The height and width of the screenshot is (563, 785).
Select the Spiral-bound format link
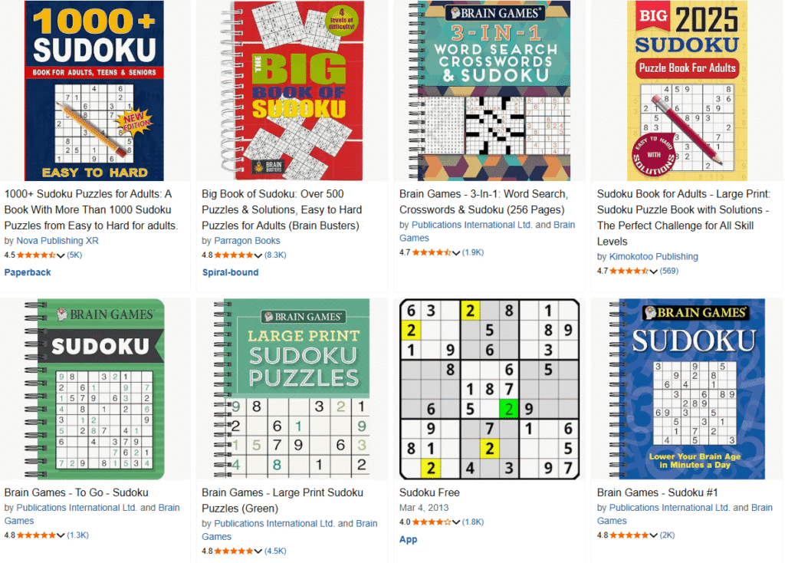click(x=230, y=272)
